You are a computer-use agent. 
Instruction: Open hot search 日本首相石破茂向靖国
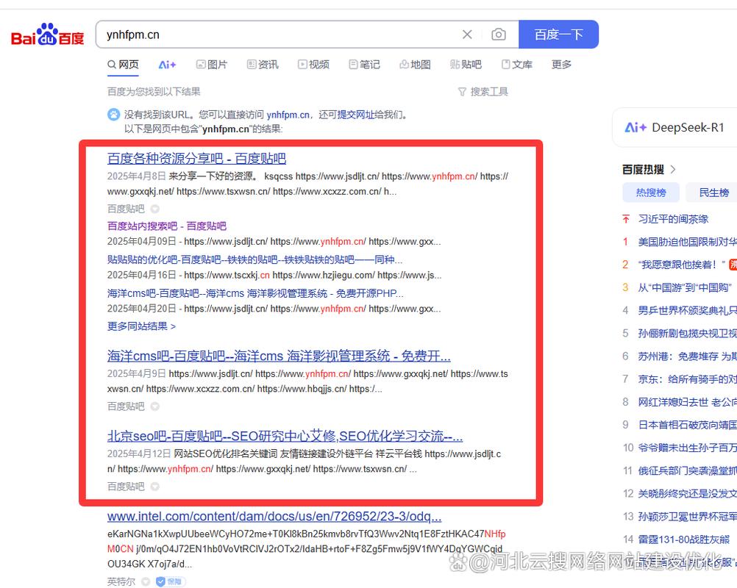687,425
